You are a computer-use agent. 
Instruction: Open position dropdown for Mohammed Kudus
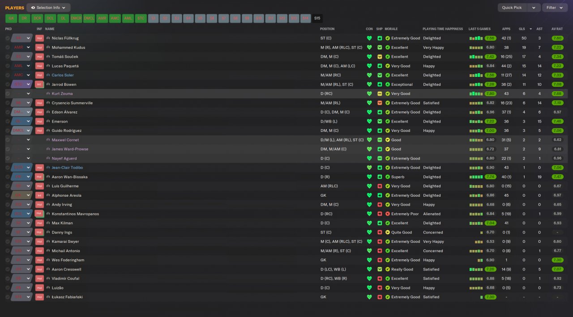[x=29, y=47]
